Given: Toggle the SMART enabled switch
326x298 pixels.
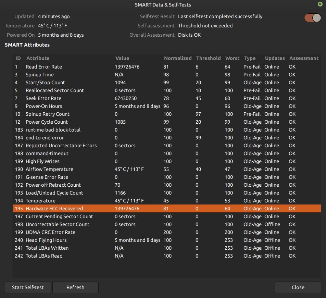Looking at the screenshot, I should point(313,18).
